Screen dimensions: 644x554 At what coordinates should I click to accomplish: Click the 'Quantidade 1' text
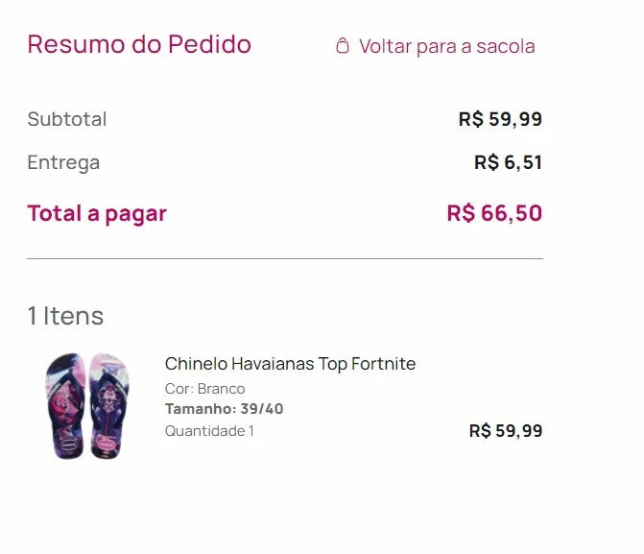pos(209,431)
